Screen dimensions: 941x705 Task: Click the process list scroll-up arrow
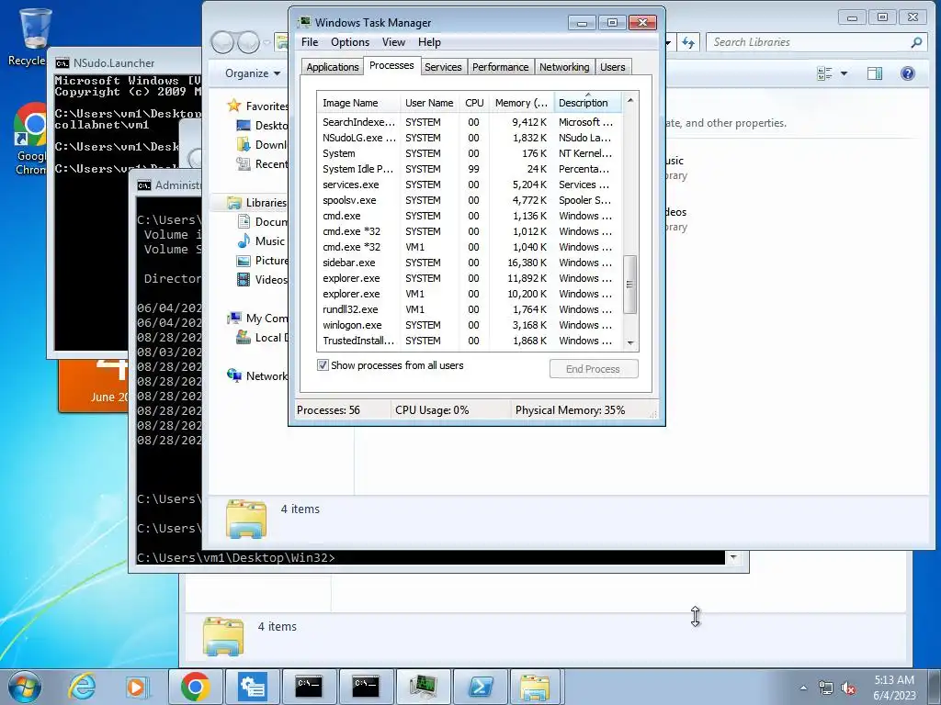pos(630,100)
